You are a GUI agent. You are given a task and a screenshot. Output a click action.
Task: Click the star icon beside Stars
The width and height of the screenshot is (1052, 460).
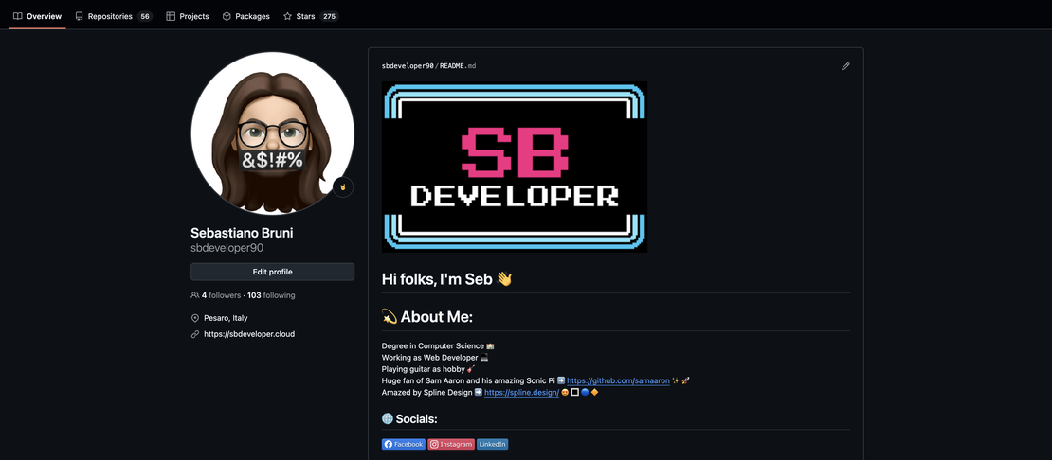[x=287, y=16]
